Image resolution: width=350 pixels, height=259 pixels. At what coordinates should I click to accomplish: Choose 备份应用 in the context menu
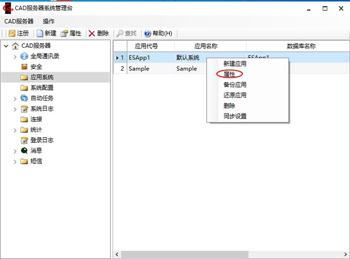[235, 85]
